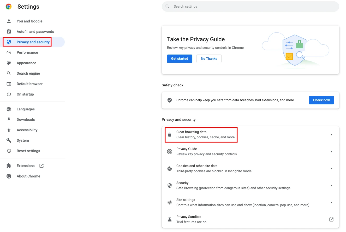Click the Default browser window icon
346x232 pixels.
pos(9,84)
